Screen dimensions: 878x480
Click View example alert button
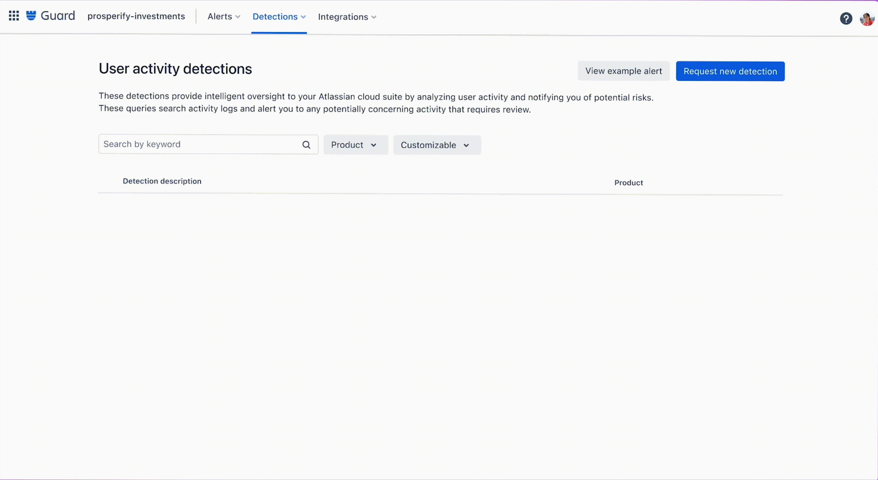tap(623, 71)
